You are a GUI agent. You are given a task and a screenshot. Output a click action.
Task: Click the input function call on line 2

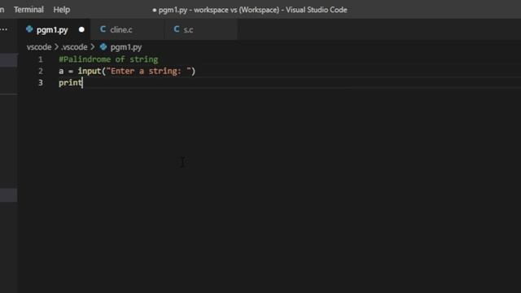90,72
